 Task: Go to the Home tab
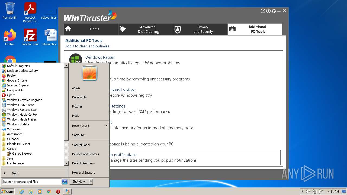(x=91, y=29)
